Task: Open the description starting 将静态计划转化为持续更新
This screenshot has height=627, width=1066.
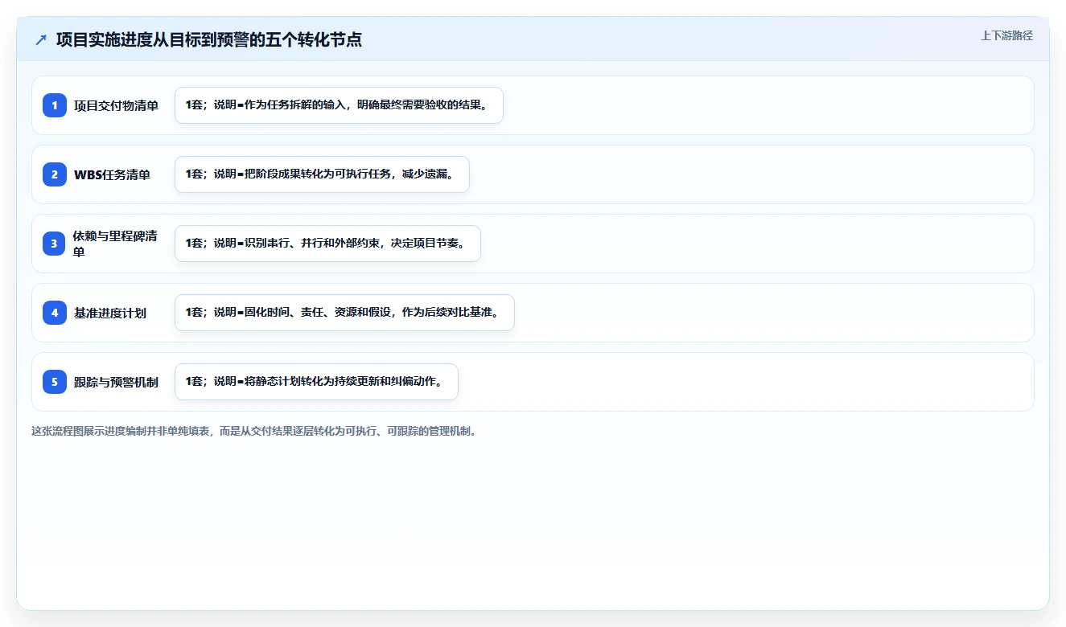Action: (316, 382)
